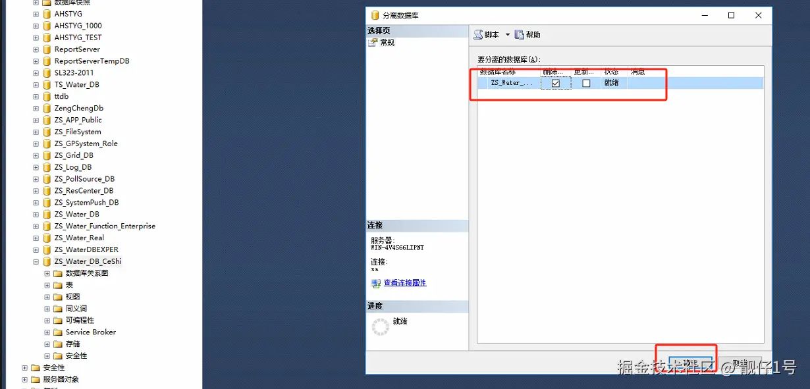
Task: Open the 查看连接属性 link
Action: point(405,283)
